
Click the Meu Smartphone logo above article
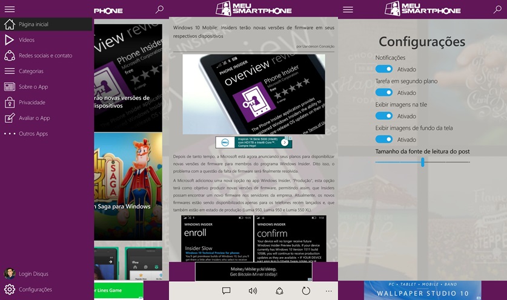coord(254,8)
